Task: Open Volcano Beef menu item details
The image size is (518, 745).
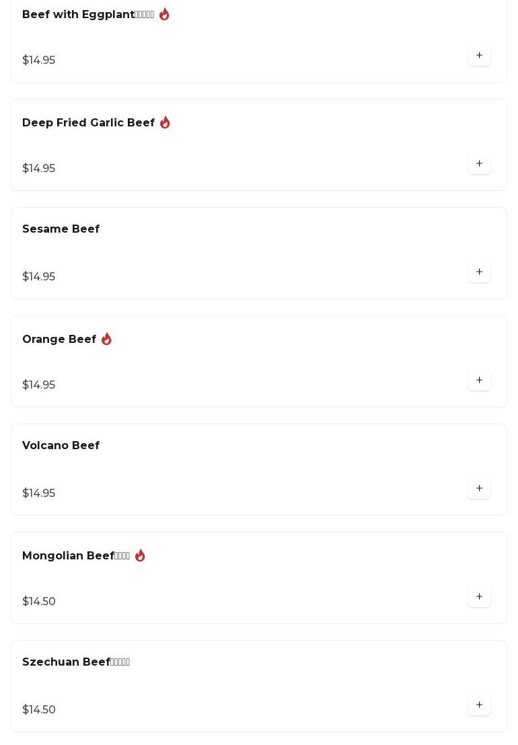Action: [61, 446]
